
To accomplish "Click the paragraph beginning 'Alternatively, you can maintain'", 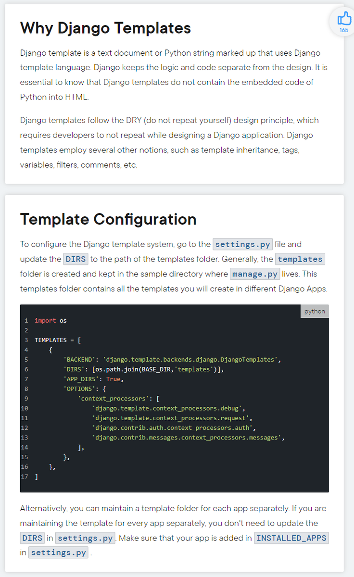I will tap(175, 530).
